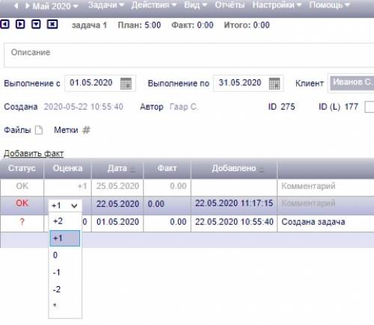Click the Добавить факт link
The width and height of the screenshot is (374, 325).
(x=34, y=153)
